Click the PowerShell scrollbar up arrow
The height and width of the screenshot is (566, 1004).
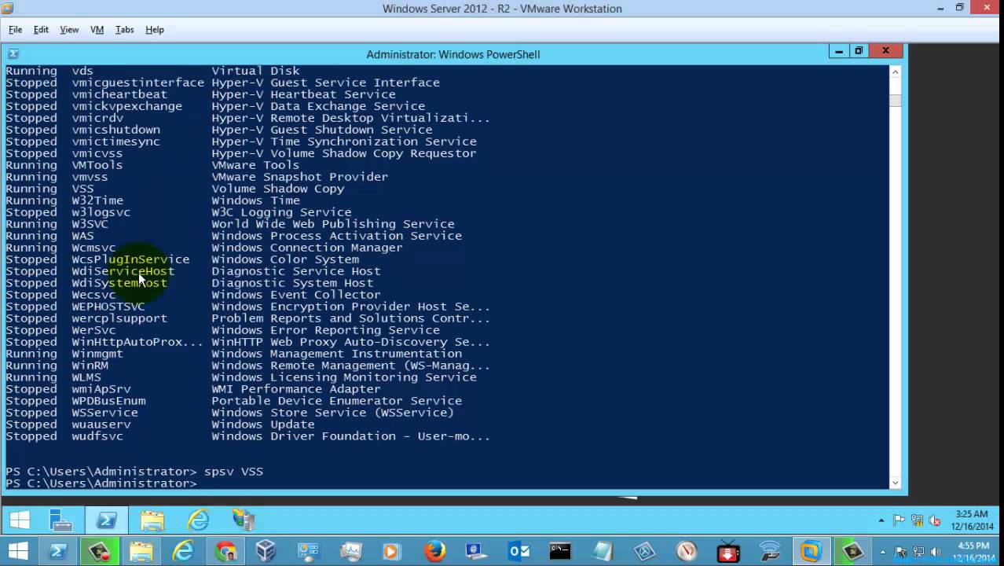pyautogui.click(x=895, y=72)
